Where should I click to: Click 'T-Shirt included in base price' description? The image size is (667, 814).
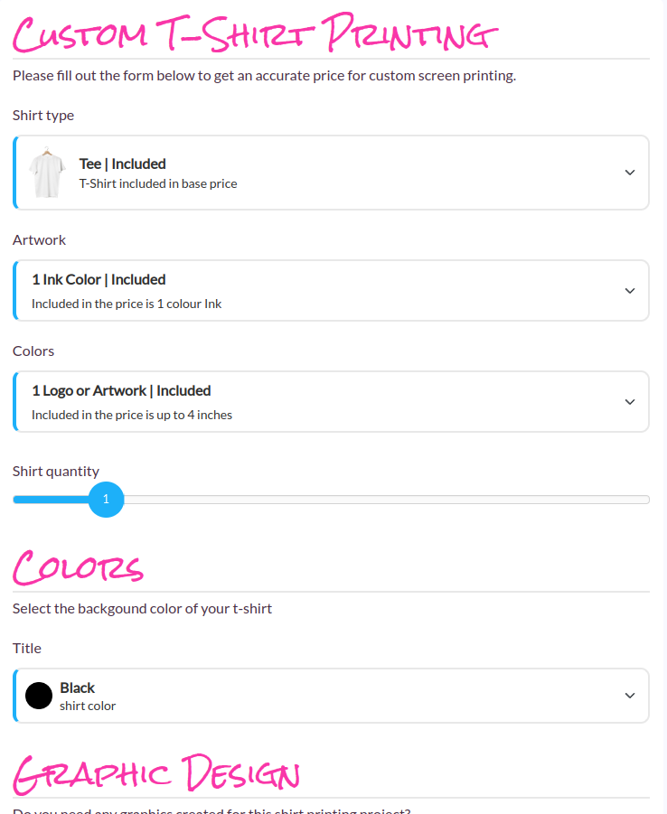click(x=158, y=183)
